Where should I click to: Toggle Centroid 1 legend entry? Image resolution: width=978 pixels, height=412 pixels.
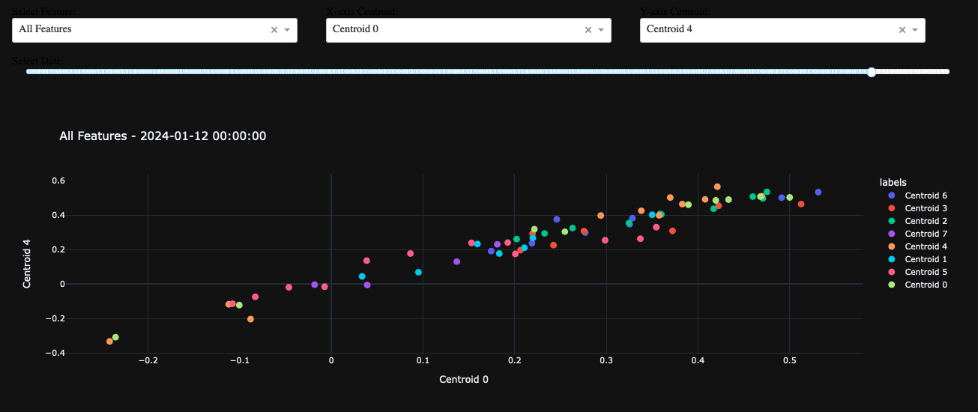pos(926,259)
